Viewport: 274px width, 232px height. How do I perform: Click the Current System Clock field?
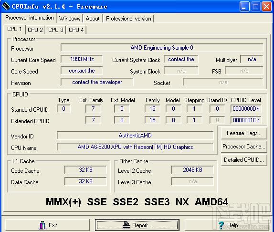pos(181,59)
